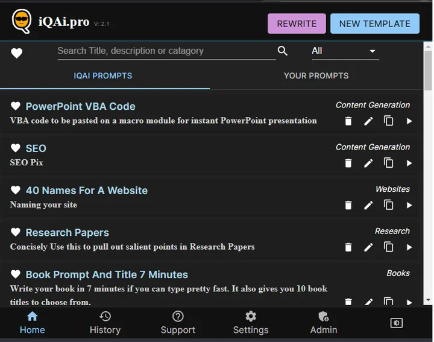Open the Support tab
434x342 pixels.
pyautogui.click(x=178, y=323)
